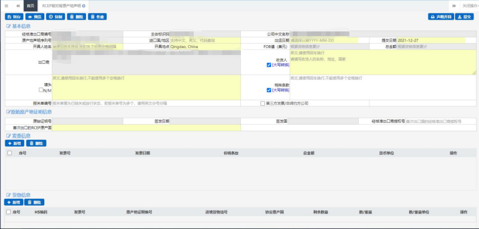Click the 协定原产国 column header
The image size is (479, 229).
(x=275, y=212)
